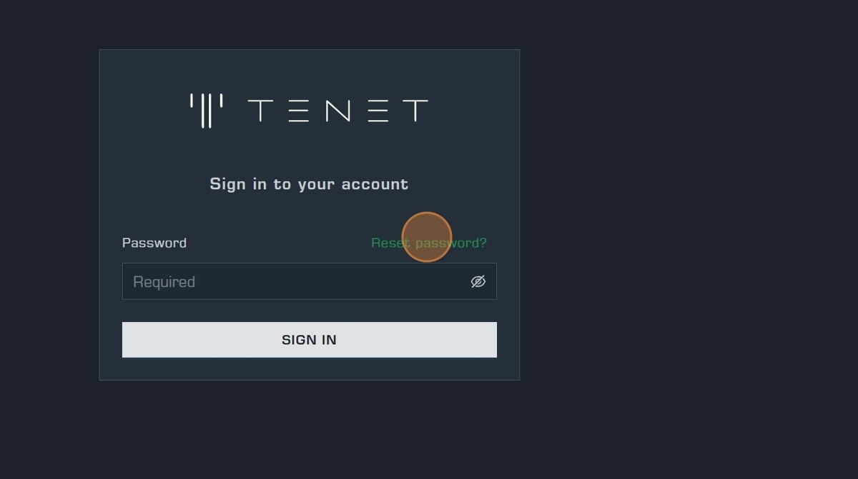Follow the green forgot password link
Image resolution: width=858 pixels, height=479 pixels.
click(428, 243)
